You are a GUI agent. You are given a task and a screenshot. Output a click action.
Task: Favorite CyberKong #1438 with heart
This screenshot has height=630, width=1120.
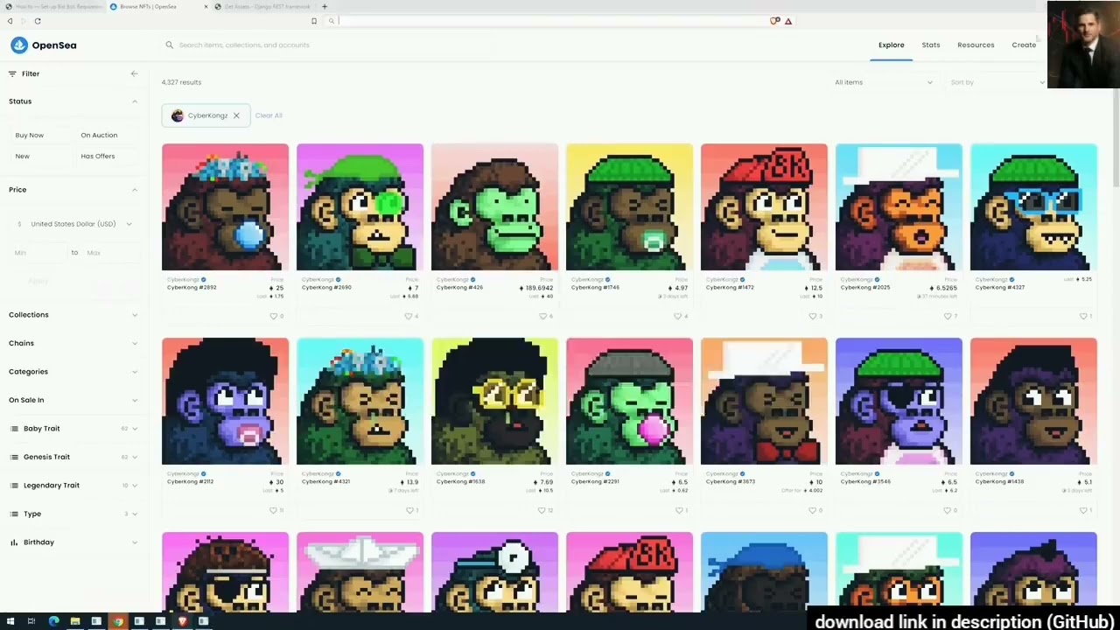1081,510
